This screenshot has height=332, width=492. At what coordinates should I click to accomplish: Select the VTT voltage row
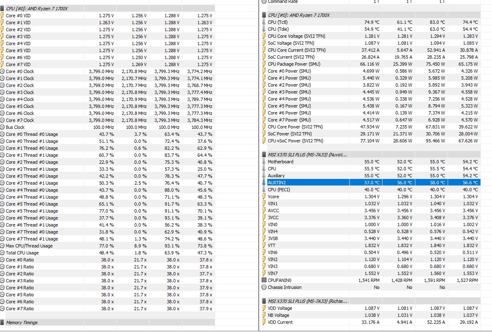pos(370,245)
